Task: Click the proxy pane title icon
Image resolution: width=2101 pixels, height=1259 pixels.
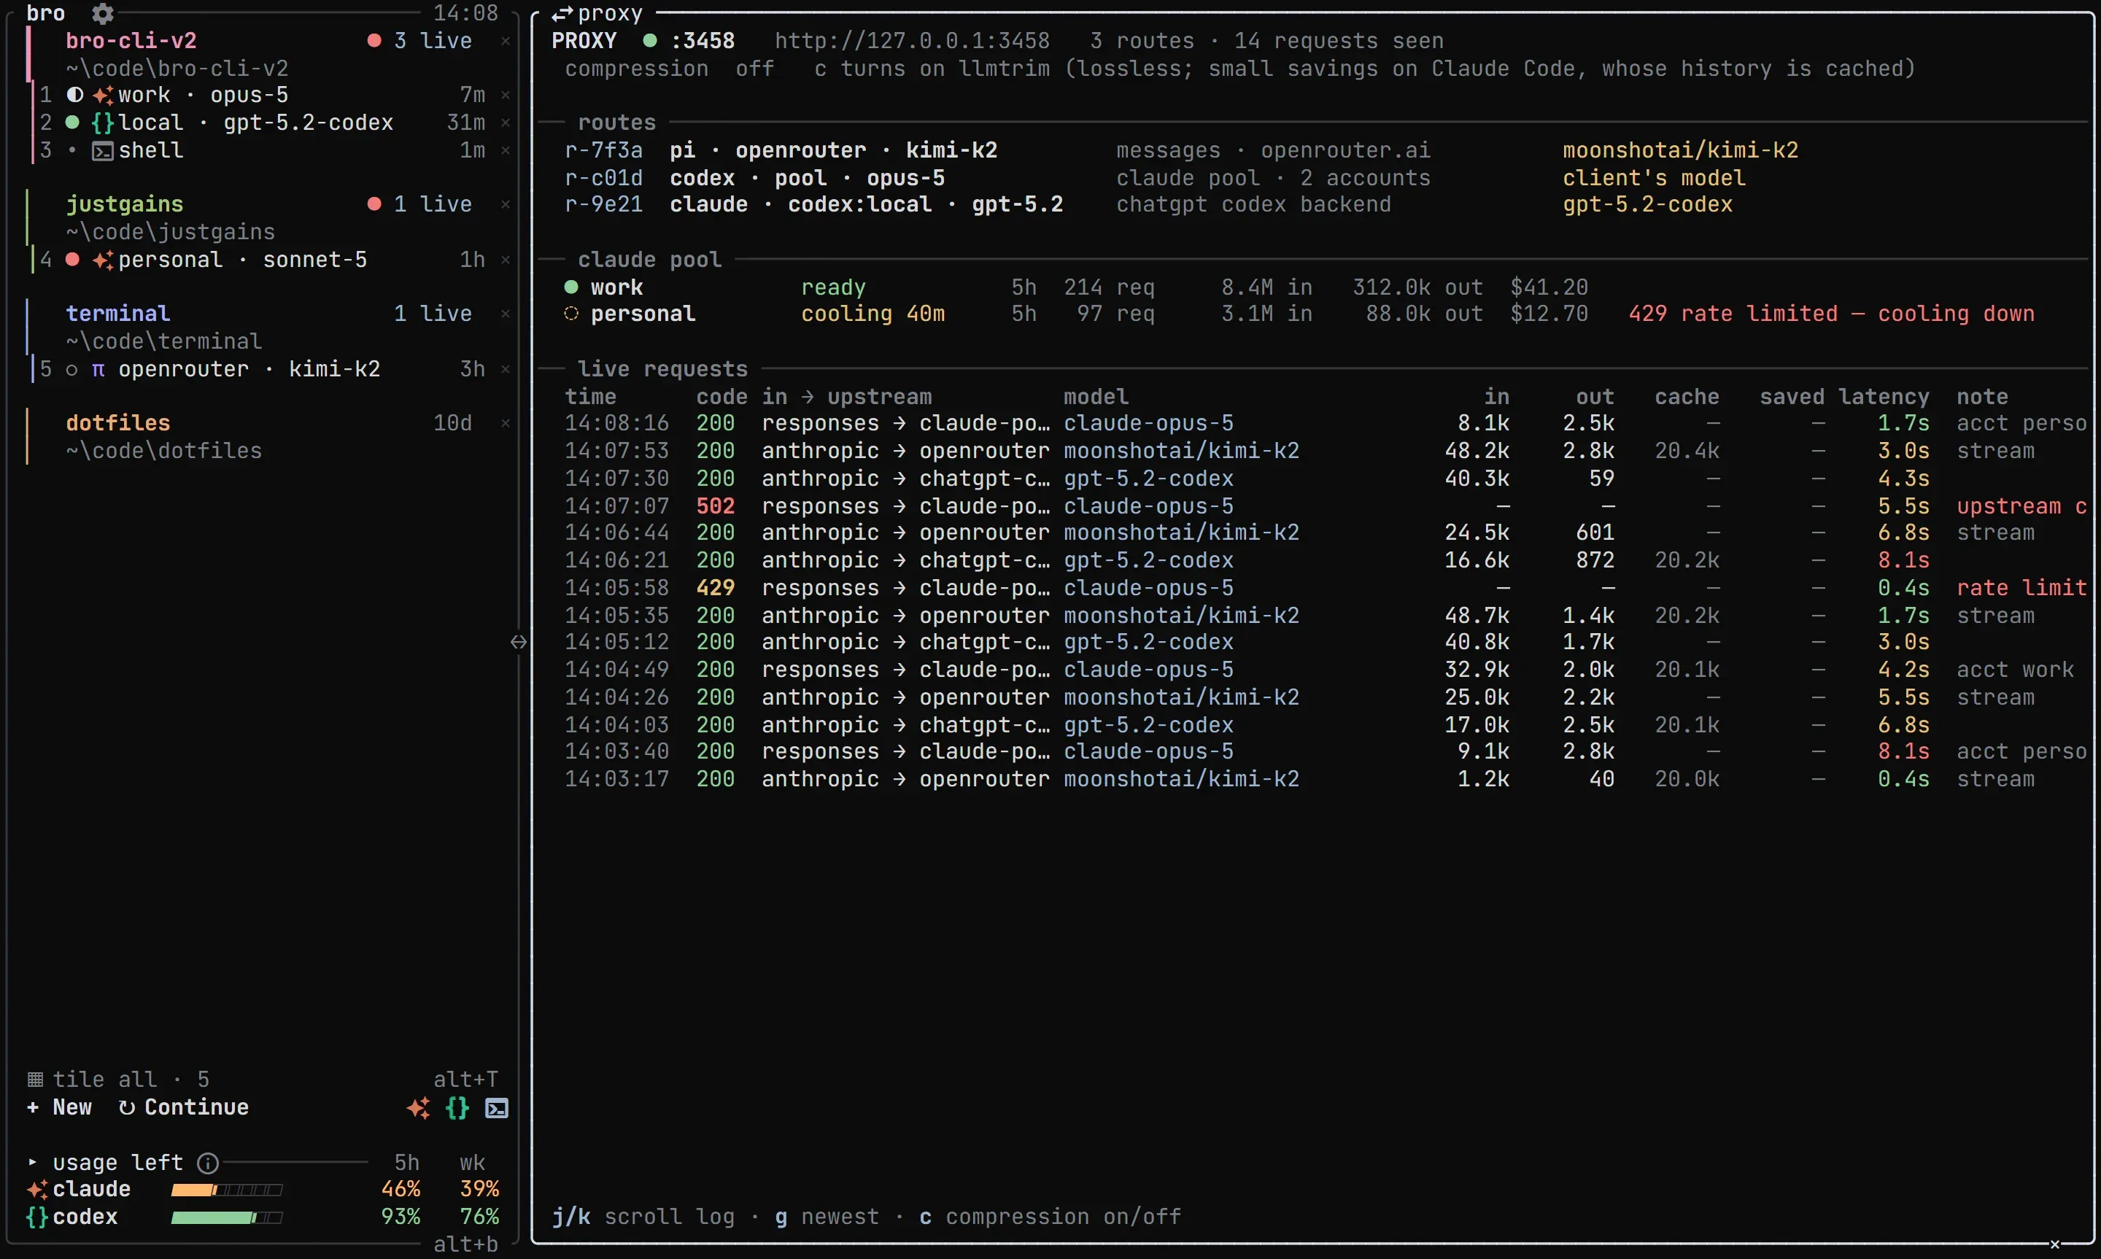Action: (x=562, y=15)
